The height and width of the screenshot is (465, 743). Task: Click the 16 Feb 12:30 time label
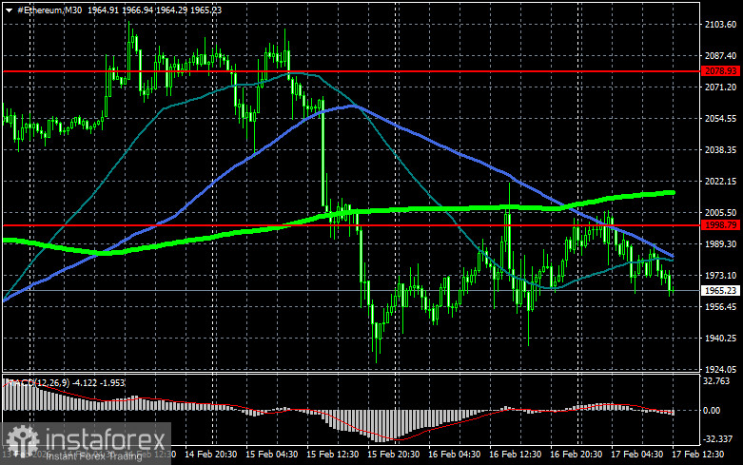pyautogui.click(x=515, y=455)
